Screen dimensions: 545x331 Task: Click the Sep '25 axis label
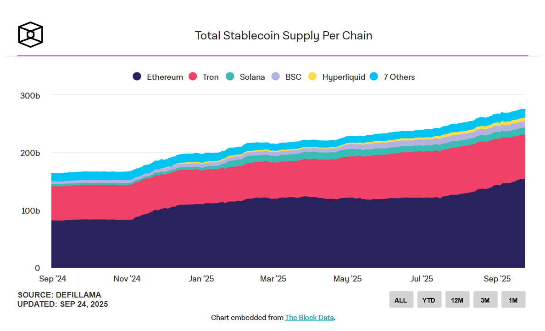coord(497,279)
